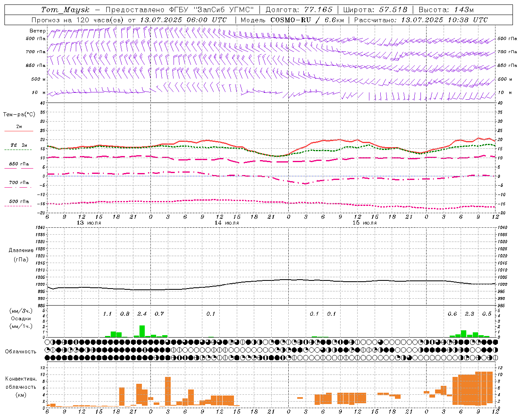Click the 15 июля date label

(x=365, y=223)
